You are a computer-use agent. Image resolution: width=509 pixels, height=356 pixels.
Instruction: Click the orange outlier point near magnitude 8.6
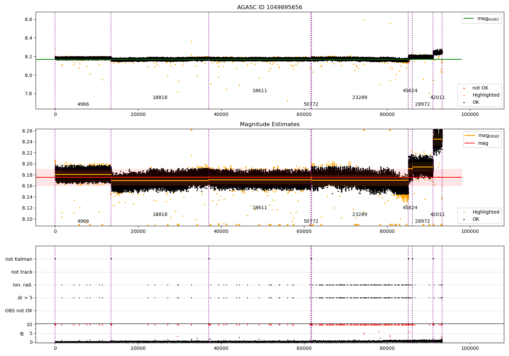pos(364,20)
